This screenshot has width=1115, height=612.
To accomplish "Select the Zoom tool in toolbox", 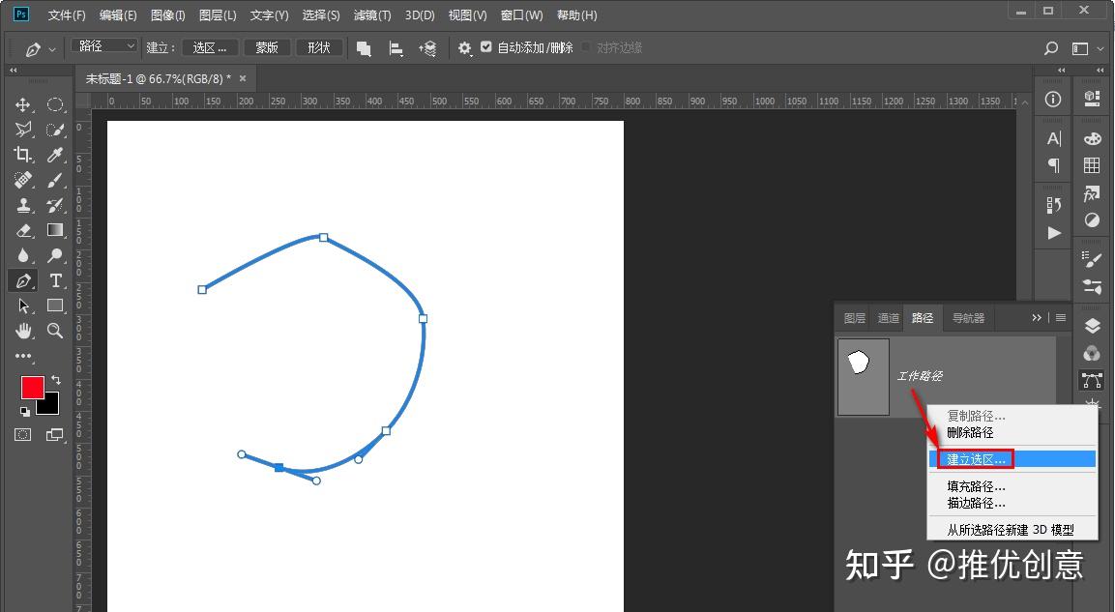I will coord(55,331).
